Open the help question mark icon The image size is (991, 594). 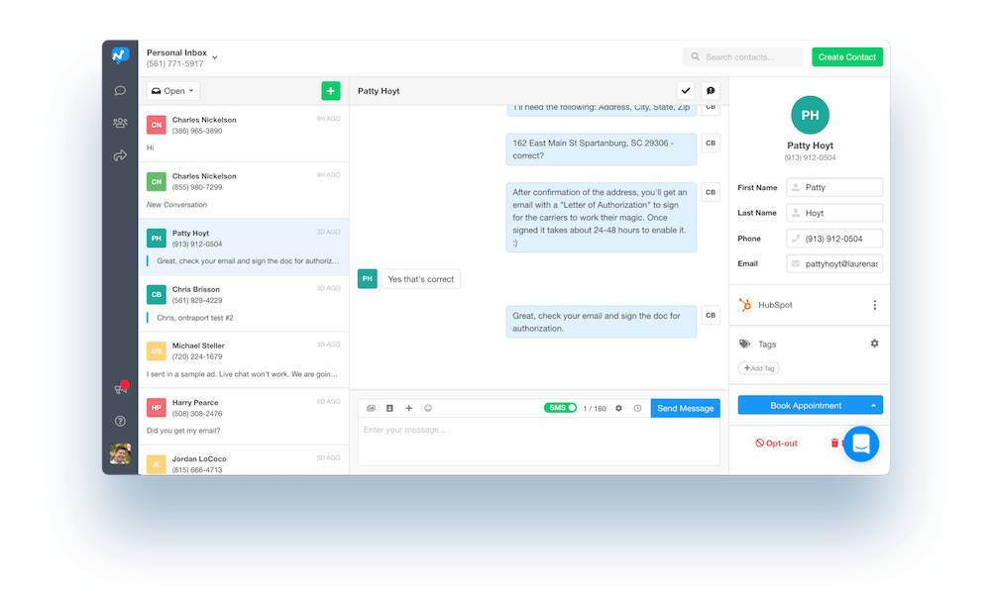[x=120, y=421]
